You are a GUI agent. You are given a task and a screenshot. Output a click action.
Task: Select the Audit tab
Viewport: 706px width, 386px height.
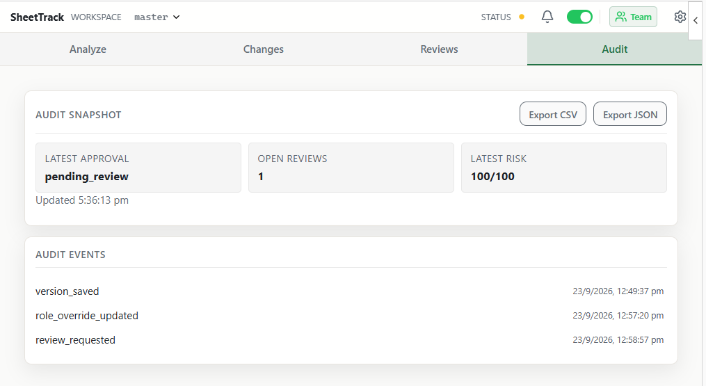pos(615,49)
